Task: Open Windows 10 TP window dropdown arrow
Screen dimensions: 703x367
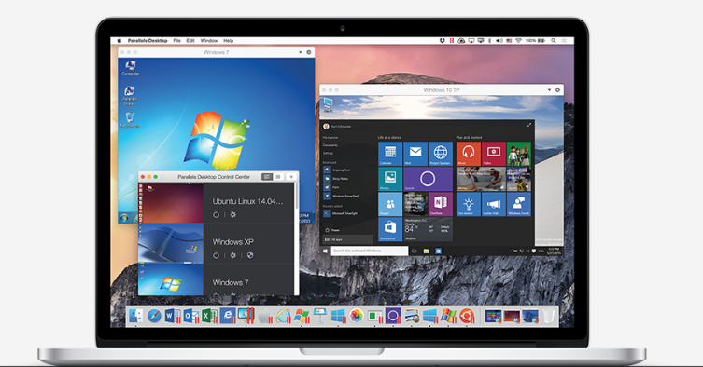Action: (549, 90)
